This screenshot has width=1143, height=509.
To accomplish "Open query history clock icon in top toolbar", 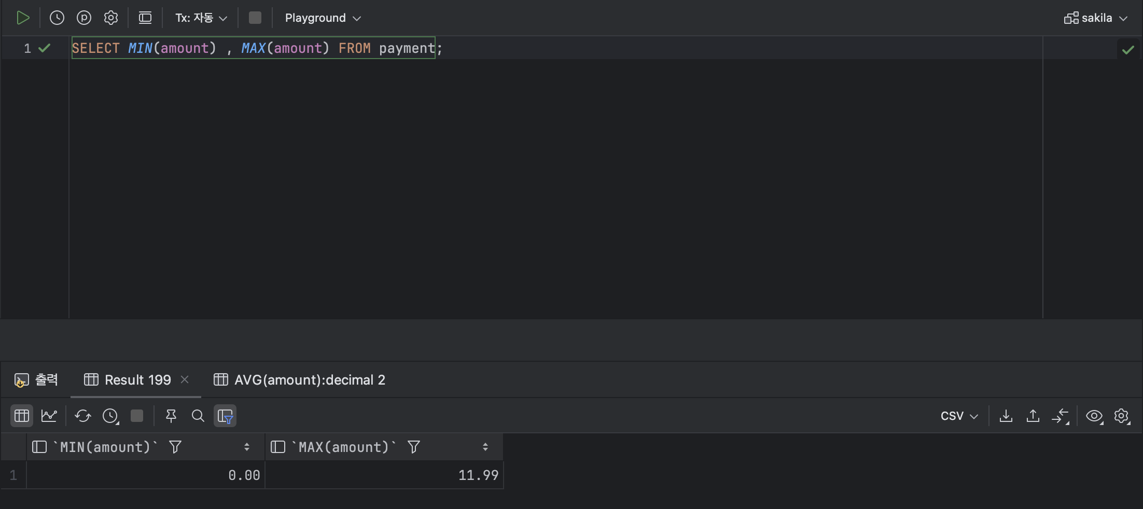I will (57, 18).
